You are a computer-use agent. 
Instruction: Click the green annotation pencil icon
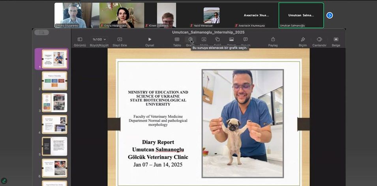coord(4,181)
